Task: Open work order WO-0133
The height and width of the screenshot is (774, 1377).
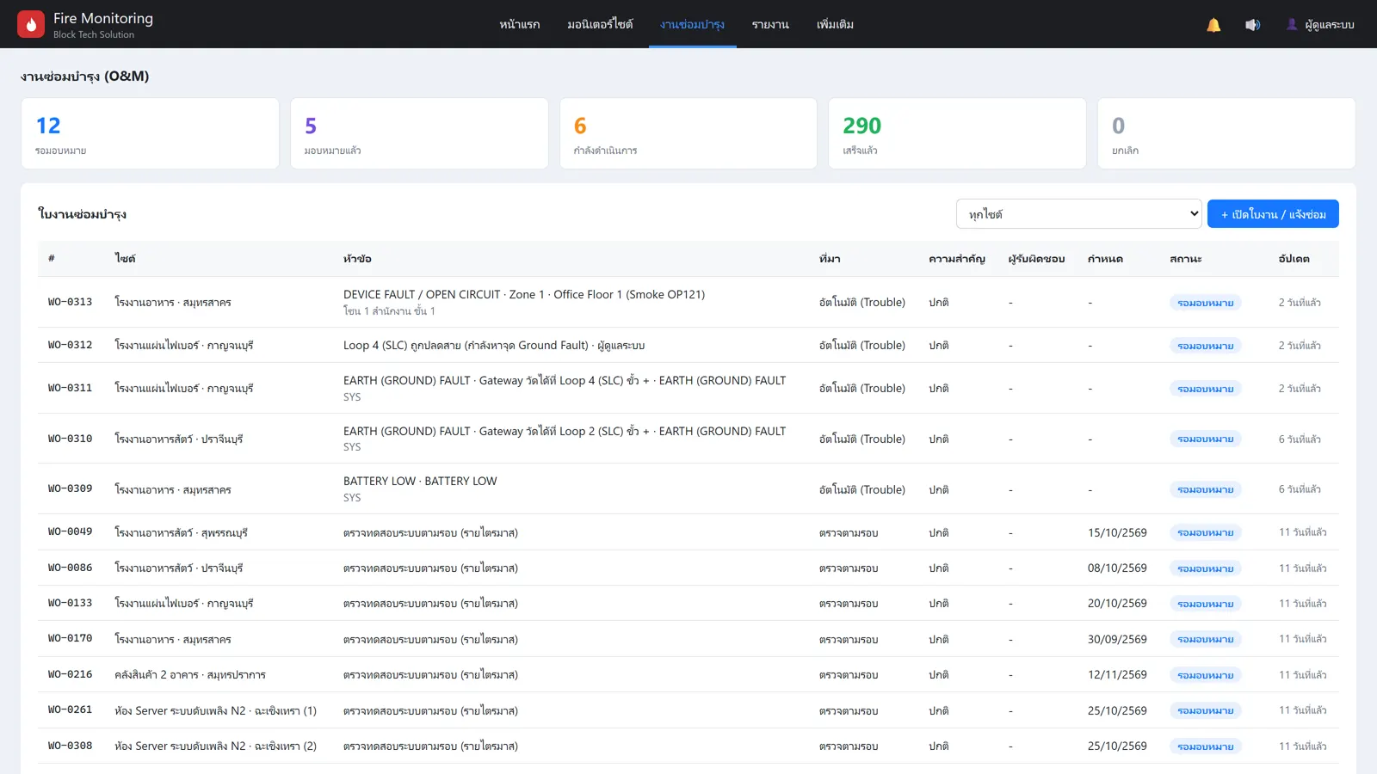Action: tap(688, 603)
